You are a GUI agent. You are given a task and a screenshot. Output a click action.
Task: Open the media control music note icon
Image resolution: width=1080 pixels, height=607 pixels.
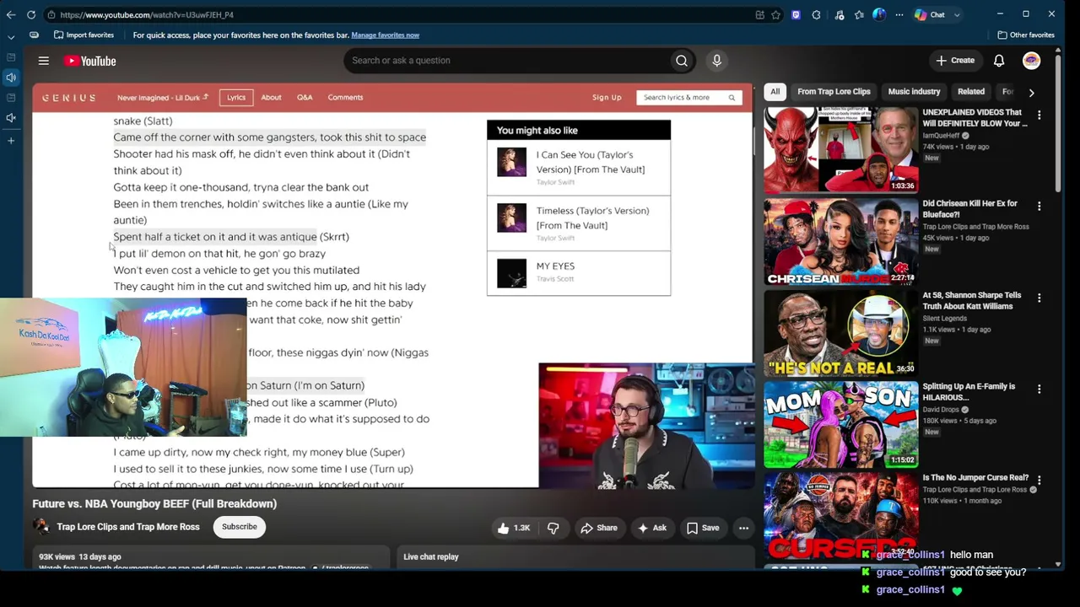pyautogui.click(x=839, y=14)
